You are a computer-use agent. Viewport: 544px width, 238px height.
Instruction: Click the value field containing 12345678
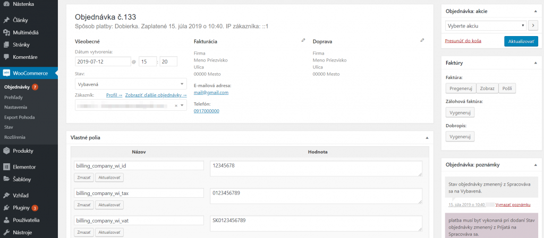point(316,169)
